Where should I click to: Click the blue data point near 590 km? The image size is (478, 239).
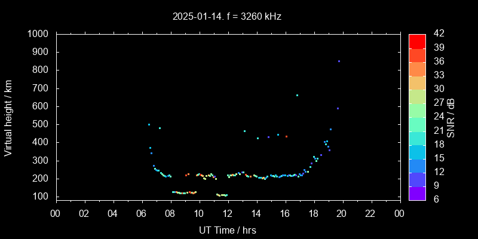pyautogui.click(x=338, y=108)
